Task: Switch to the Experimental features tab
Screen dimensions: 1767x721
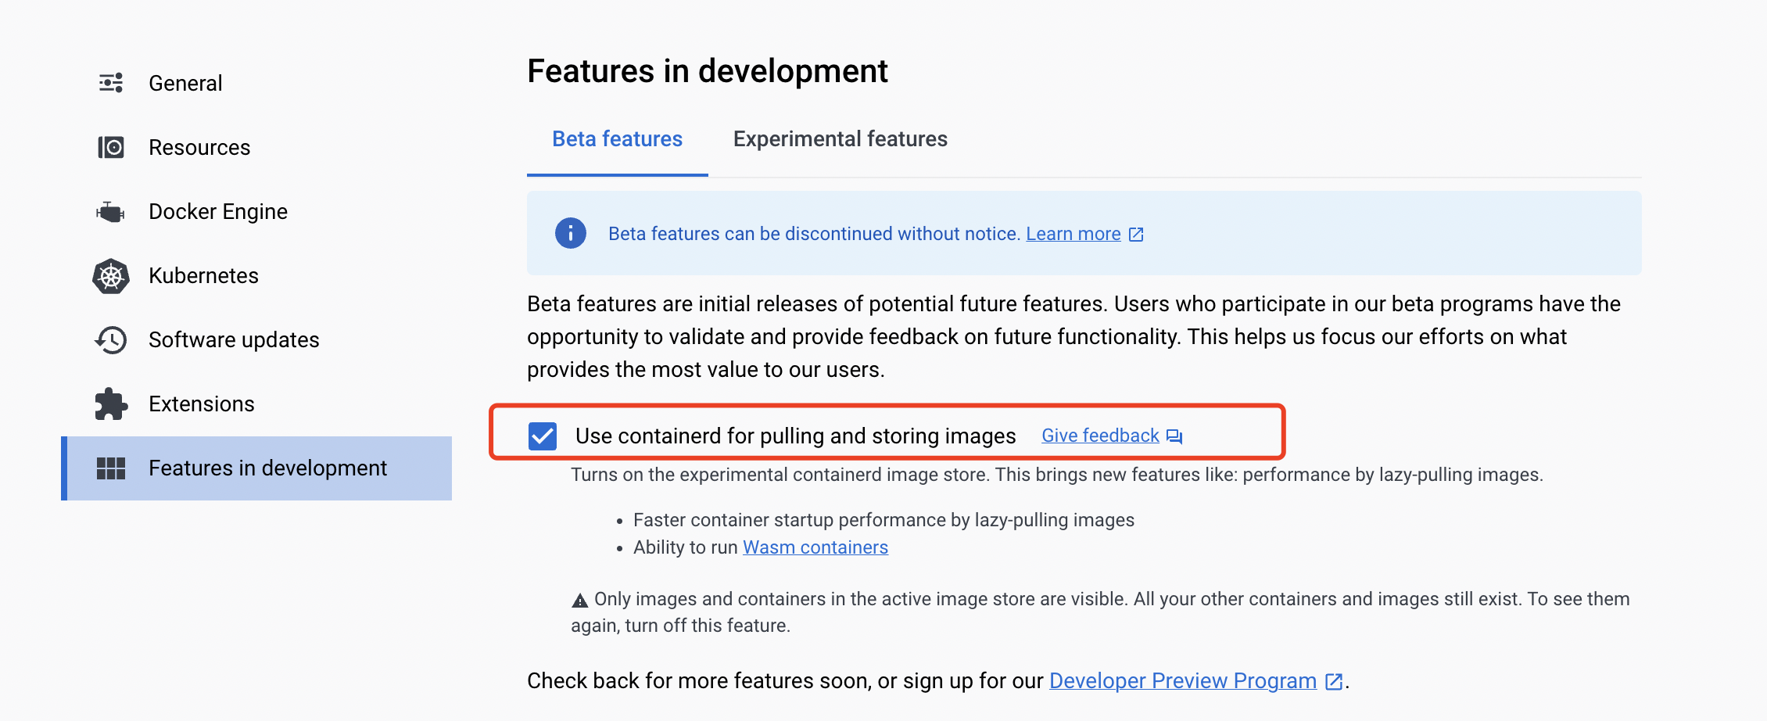Action: [840, 139]
